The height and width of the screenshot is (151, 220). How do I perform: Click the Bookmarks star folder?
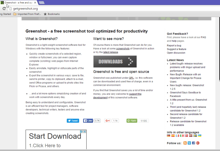pos(52,14)
